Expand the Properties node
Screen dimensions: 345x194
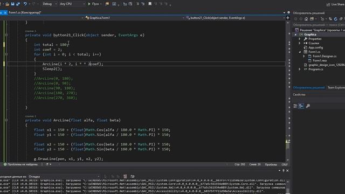tap(300, 39)
